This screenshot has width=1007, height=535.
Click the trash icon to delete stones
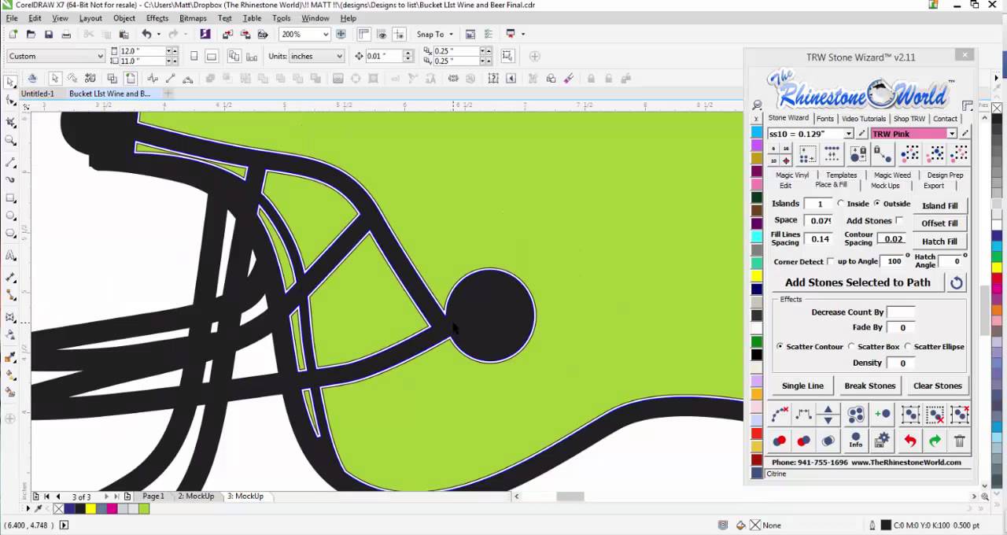(959, 441)
